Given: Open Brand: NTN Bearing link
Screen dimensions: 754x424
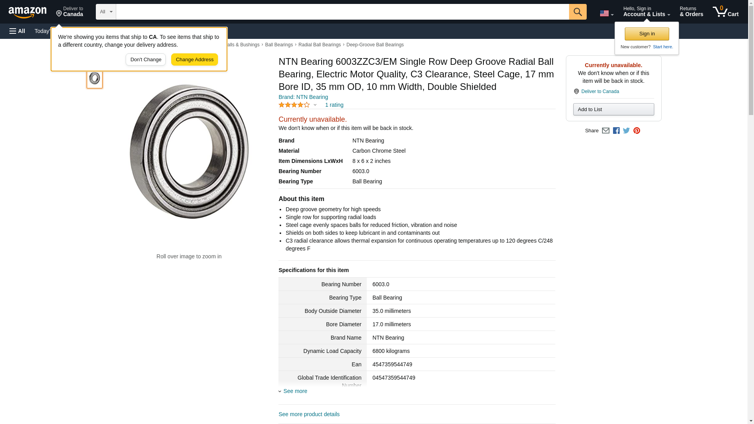Looking at the screenshot, I should [x=303, y=97].
